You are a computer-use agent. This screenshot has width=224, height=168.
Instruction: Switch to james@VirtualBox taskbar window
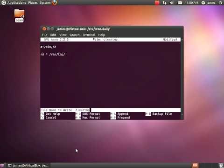28,165
